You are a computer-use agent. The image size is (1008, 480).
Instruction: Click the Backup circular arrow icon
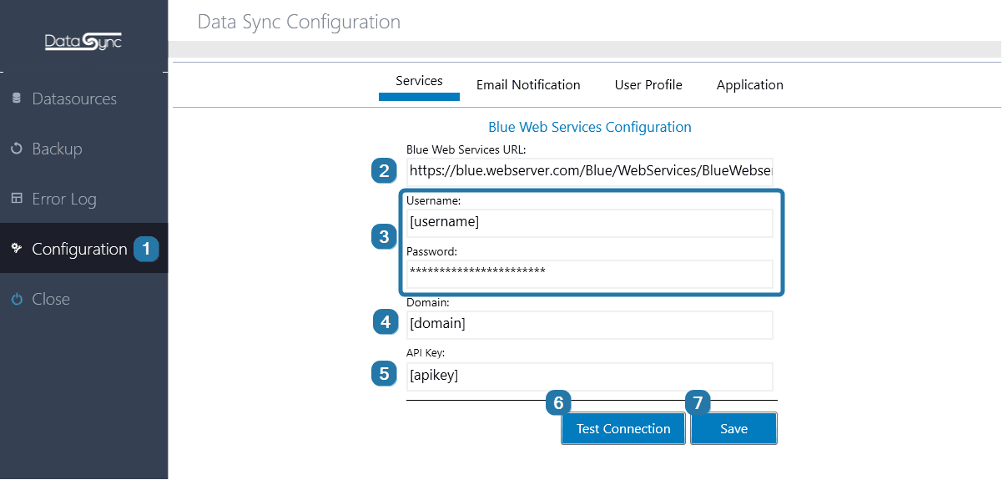click(x=17, y=149)
